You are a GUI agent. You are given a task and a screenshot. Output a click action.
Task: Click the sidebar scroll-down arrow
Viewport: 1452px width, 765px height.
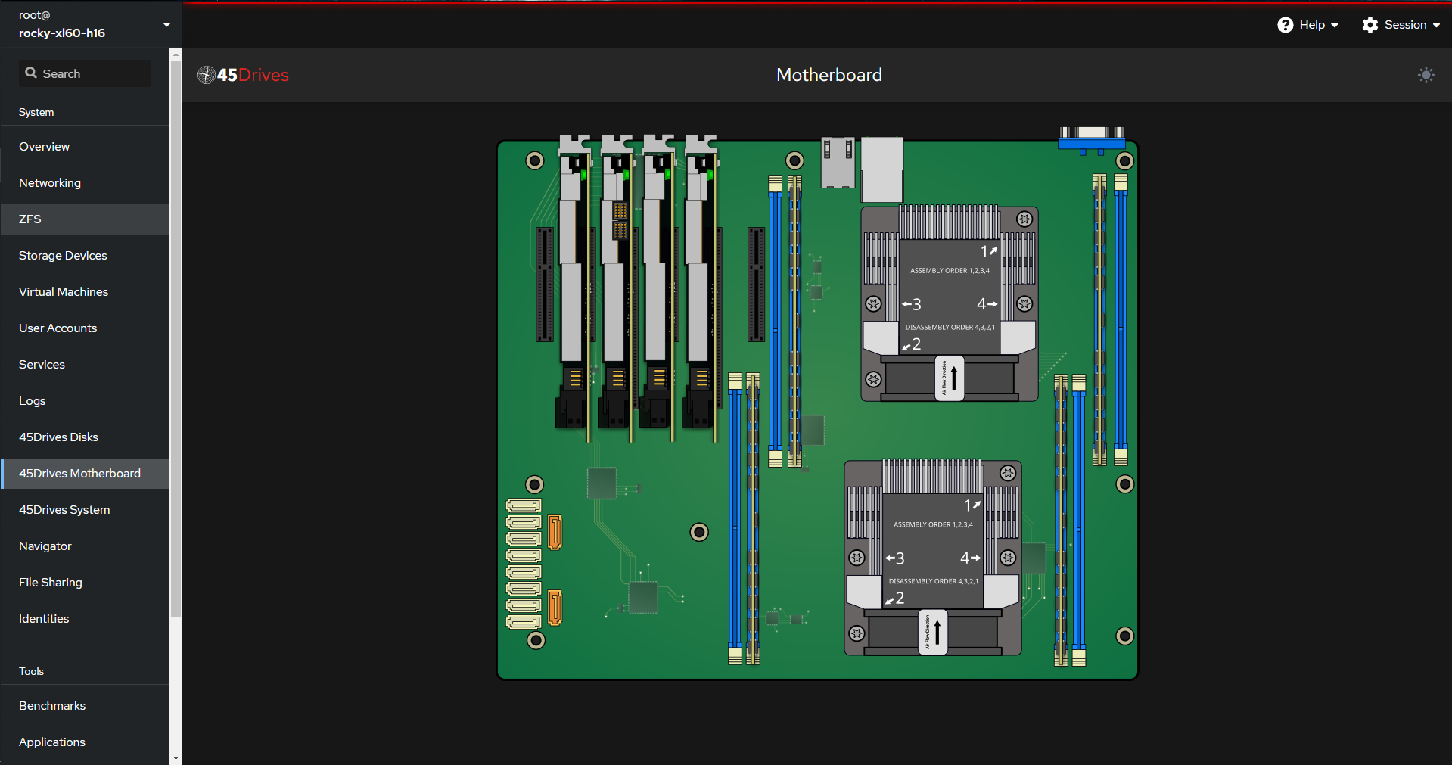pyautogui.click(x=176, y=757)
